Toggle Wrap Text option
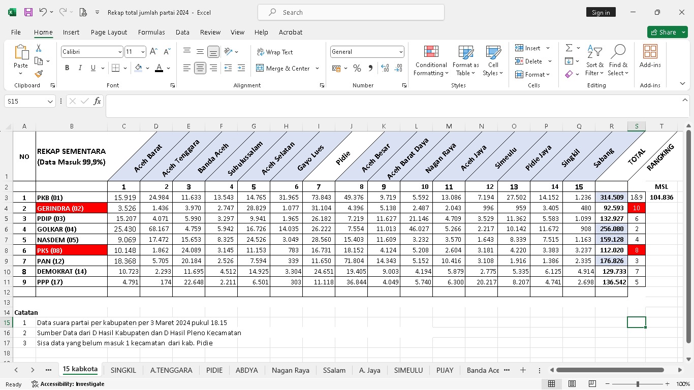The width and height of the screenshot is (694, 390). (x=275, y=52)
